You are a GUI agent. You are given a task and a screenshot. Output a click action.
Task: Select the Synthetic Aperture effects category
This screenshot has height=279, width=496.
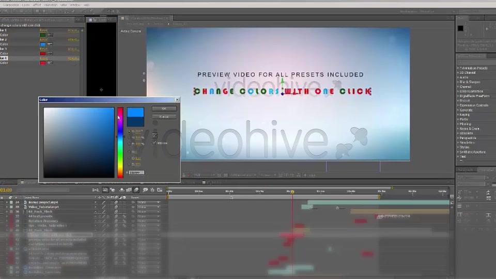[x=472, y=152]
